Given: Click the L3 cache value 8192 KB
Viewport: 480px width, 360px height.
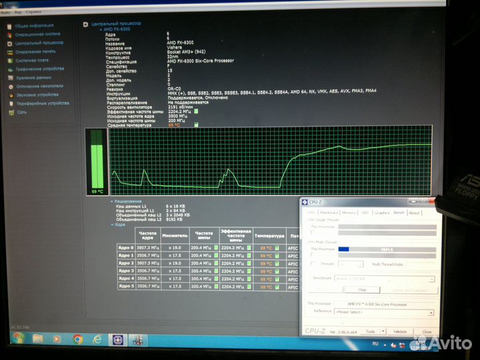Looking at the screenshot, I should pyautogui.click(x=174, y=219).
